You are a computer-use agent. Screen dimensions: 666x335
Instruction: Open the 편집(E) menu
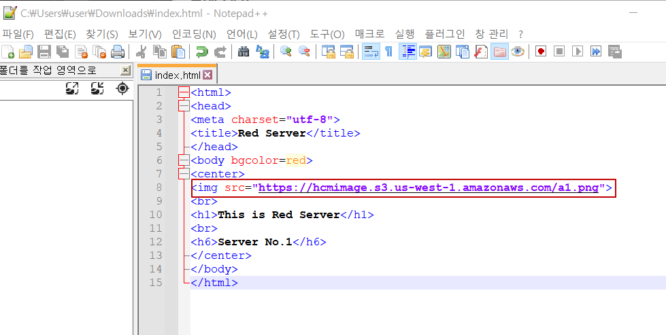59,35
